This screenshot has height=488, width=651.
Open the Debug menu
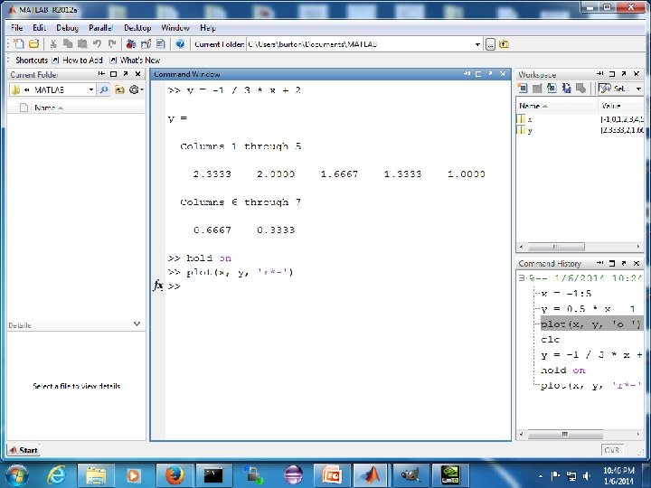point(67,28)
